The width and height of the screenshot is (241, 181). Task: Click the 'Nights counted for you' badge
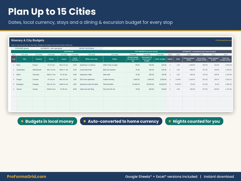coord(194,121)
